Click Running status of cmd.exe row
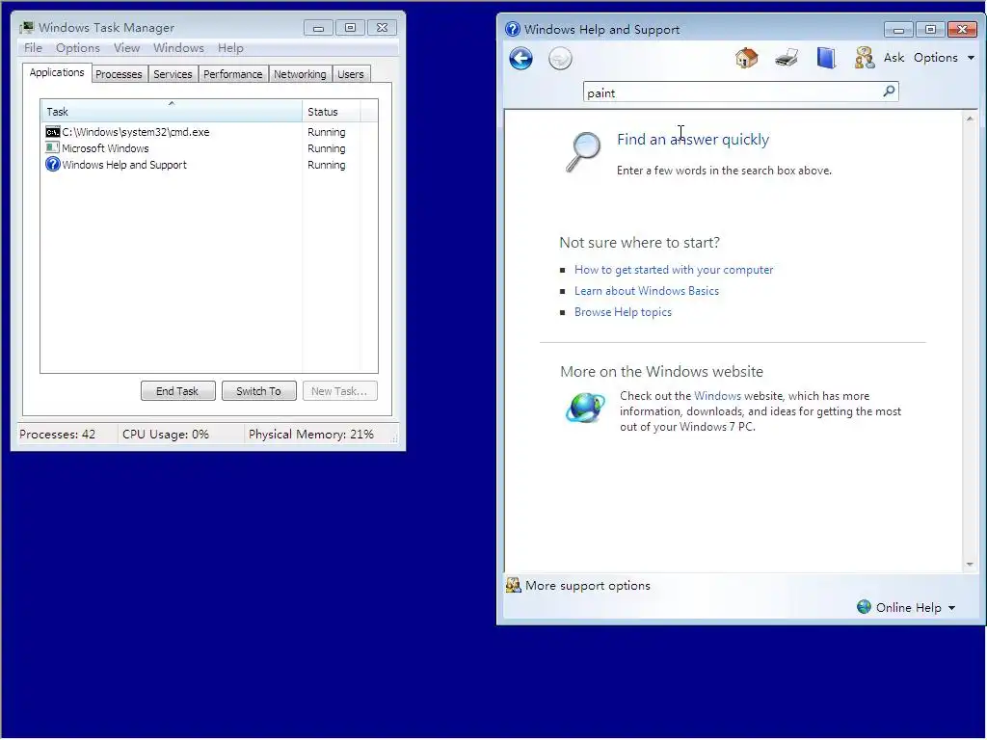Image resolution: width=987 pixels, height=740 pixels. tap(326, 132)
